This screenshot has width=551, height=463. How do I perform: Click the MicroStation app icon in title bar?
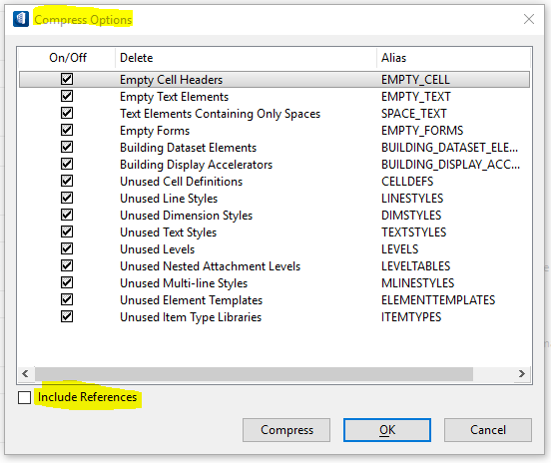click(21, 19)
